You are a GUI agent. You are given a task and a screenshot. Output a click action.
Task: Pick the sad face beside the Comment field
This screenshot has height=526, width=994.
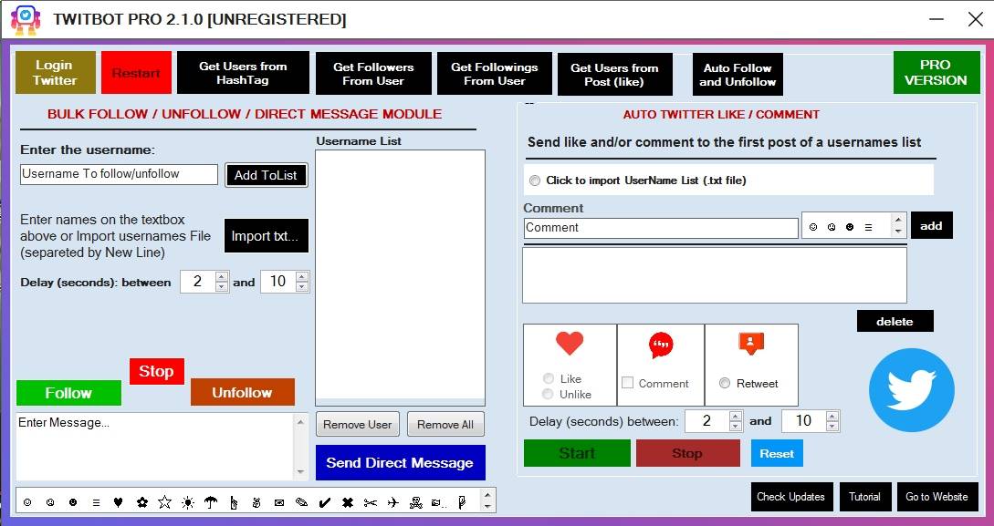[x=832, y=227]
